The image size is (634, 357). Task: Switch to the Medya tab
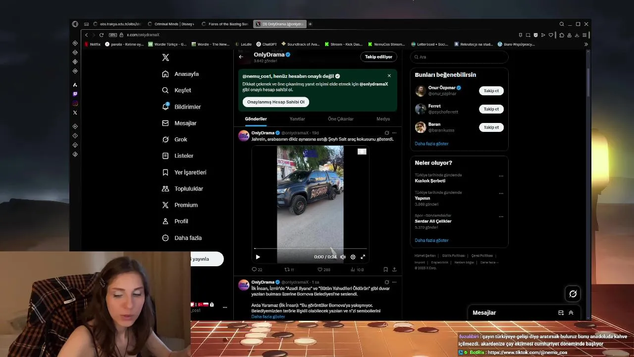pyautogui.click(x=383, y=119)
